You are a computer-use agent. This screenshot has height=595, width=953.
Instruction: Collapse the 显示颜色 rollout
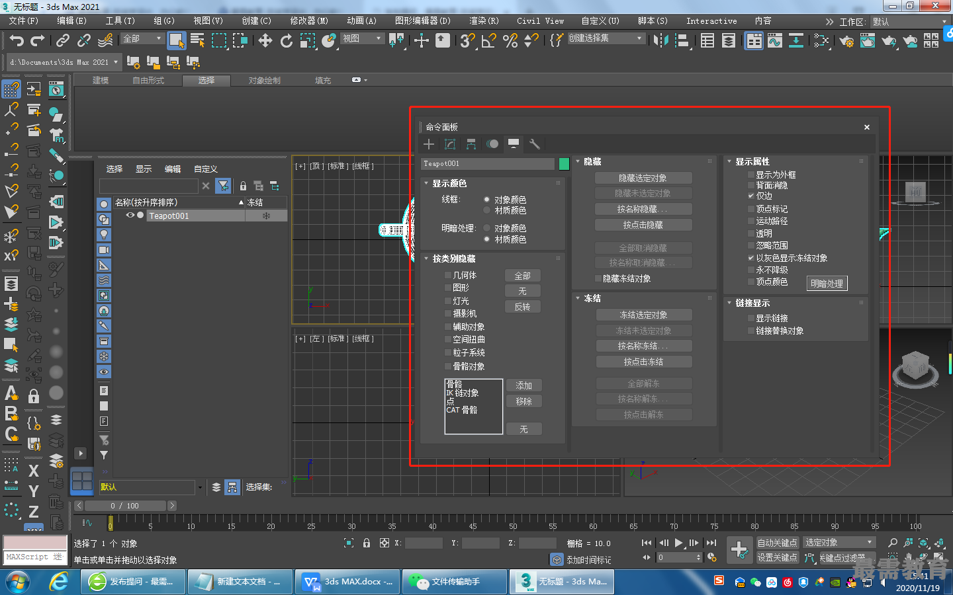(426, 183)
